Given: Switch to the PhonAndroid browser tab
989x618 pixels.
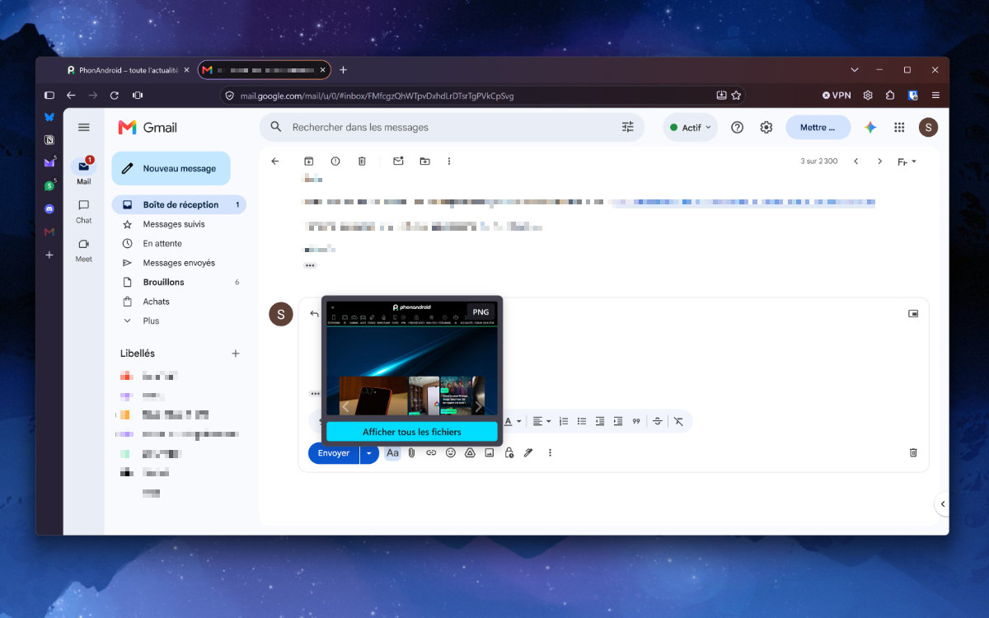Looking at the screenshot, I should coord(129,70).
